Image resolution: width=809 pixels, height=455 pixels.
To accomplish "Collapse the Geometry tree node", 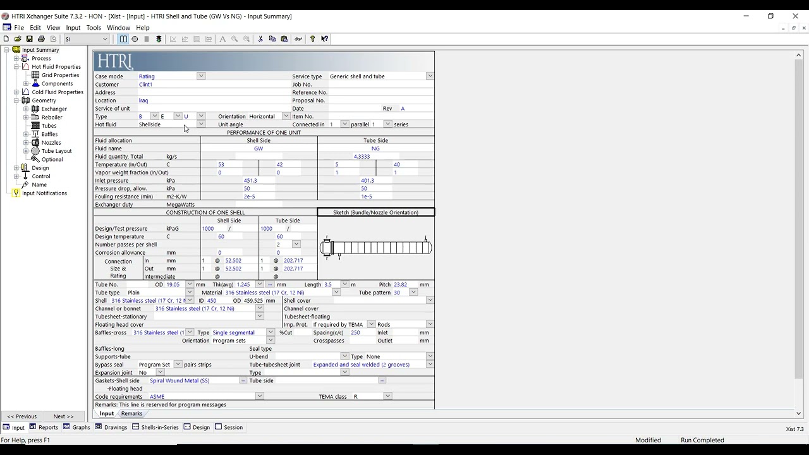I will pyautogui.click(x=16, y=100).
